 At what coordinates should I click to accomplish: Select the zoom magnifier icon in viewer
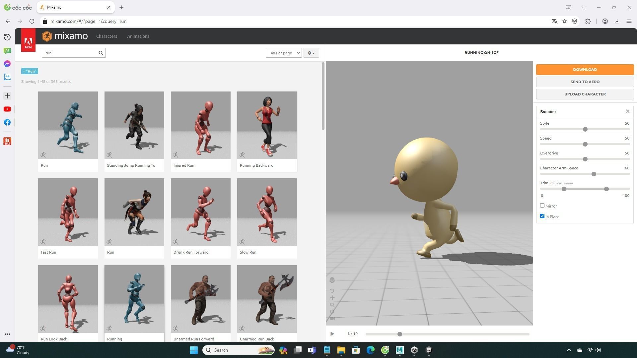pyautogui.click(x=332, y=305)
